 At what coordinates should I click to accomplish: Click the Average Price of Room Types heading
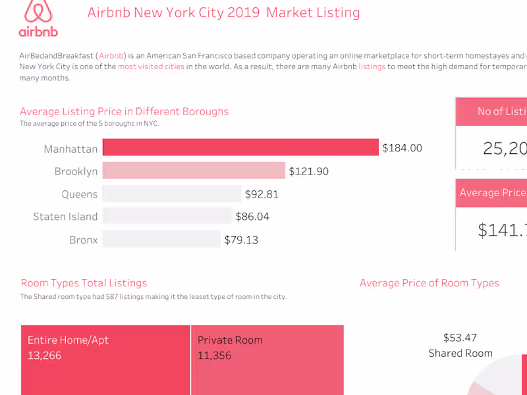pos(430,283)
